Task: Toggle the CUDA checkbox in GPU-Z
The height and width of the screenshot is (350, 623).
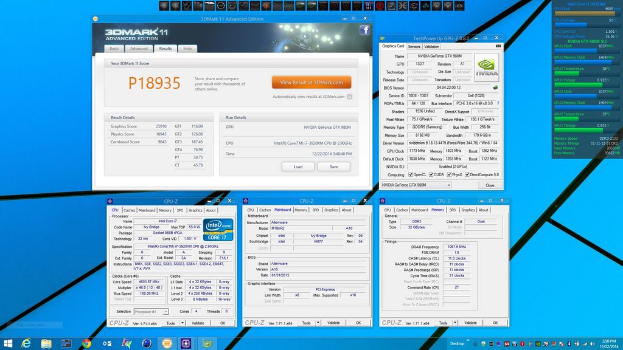Action: point(431,174)
